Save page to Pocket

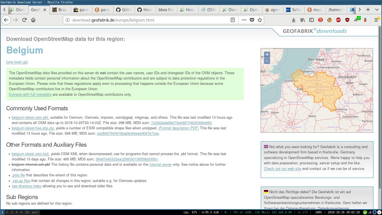click(x=252, y=20)
